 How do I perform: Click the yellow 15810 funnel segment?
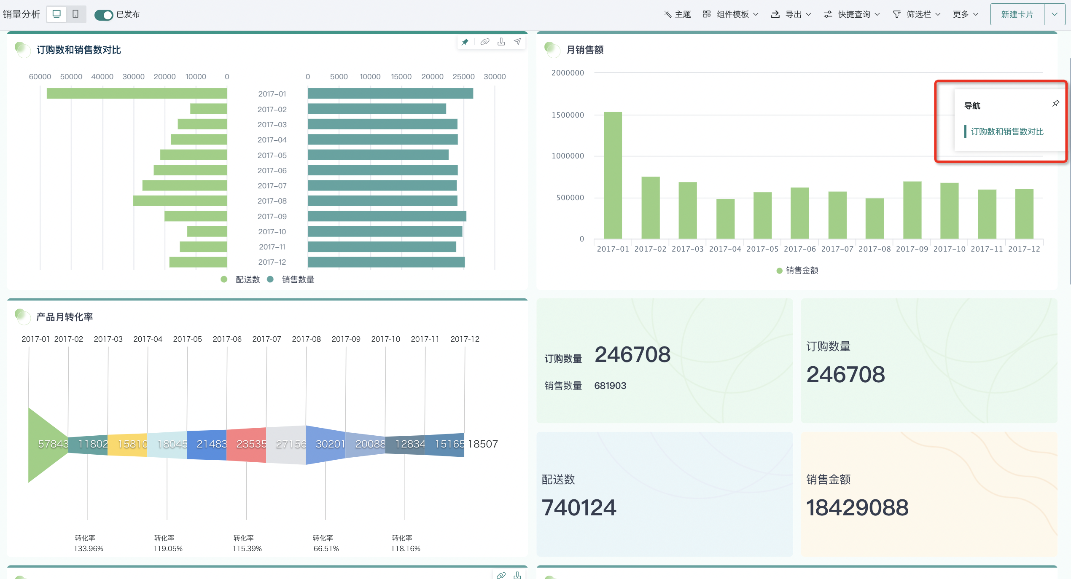(127, 445)
